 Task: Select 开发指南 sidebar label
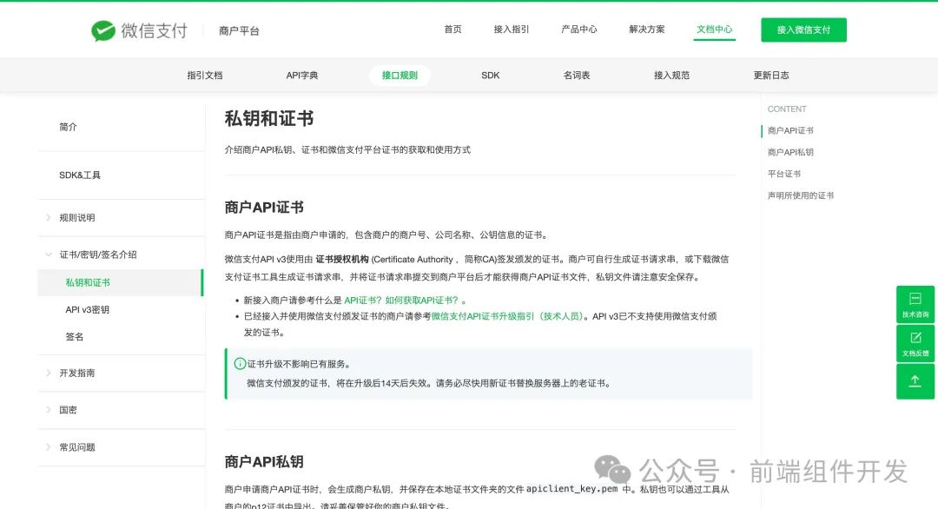tap(77, 373)
